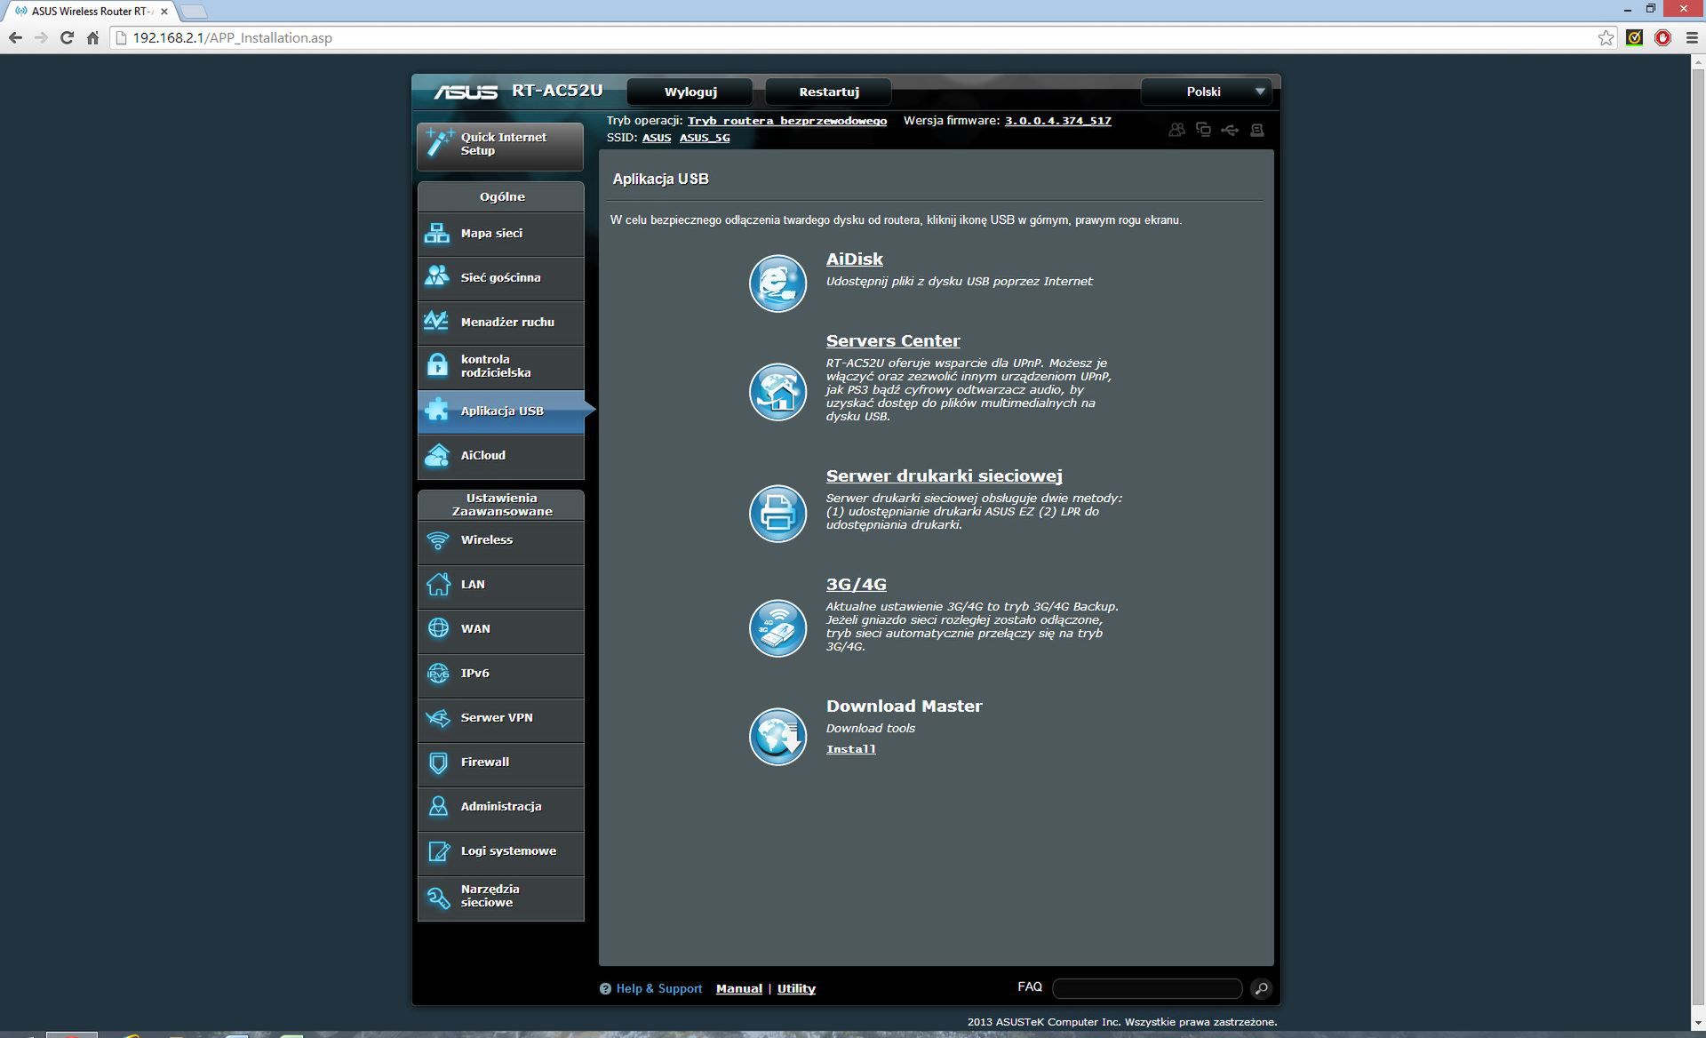Click the network printer server icon

click(x=777, y=513)
